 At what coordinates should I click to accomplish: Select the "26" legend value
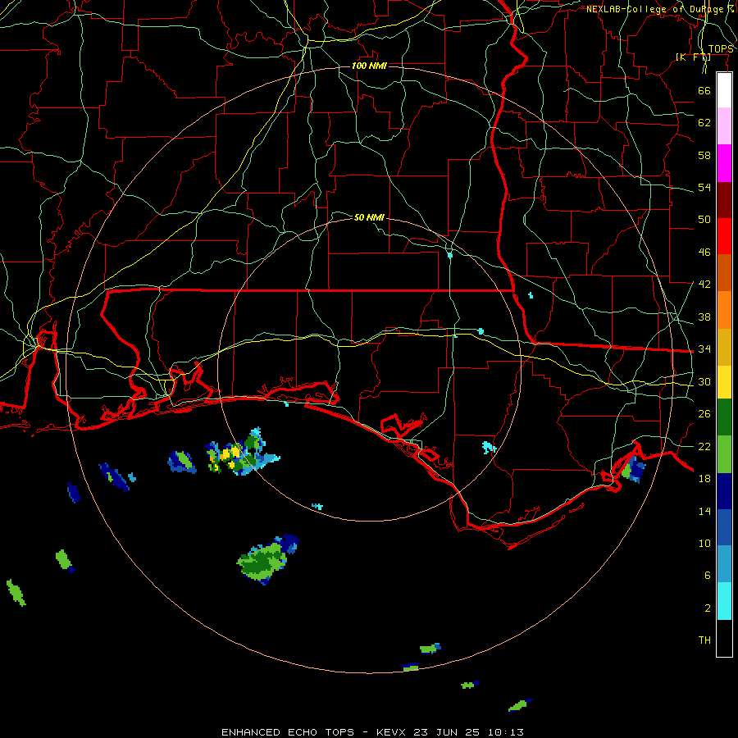(704, 414)
